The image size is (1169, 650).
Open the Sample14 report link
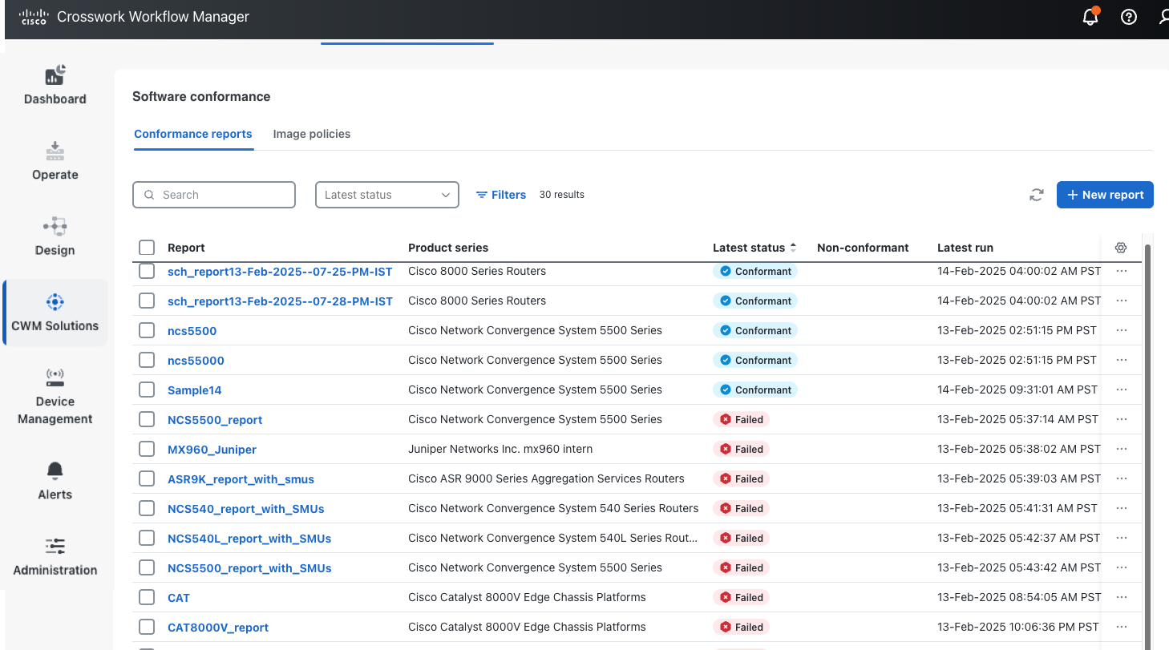tap(195, 390)
